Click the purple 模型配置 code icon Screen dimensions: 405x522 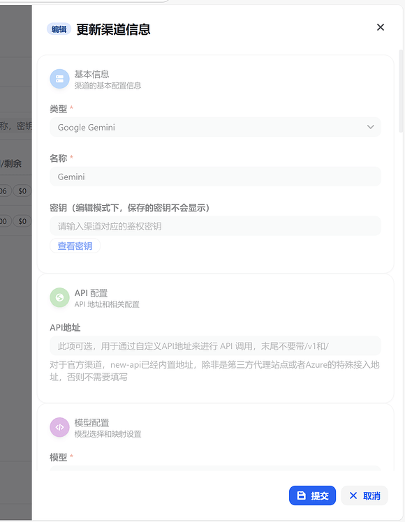[x=59, y=427]
